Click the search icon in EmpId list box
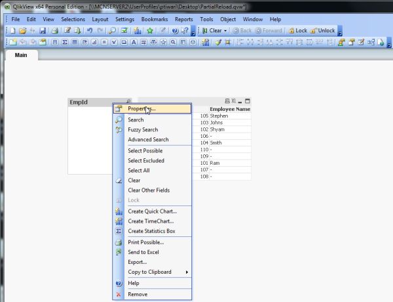393x302 pixels. (128, 101)
